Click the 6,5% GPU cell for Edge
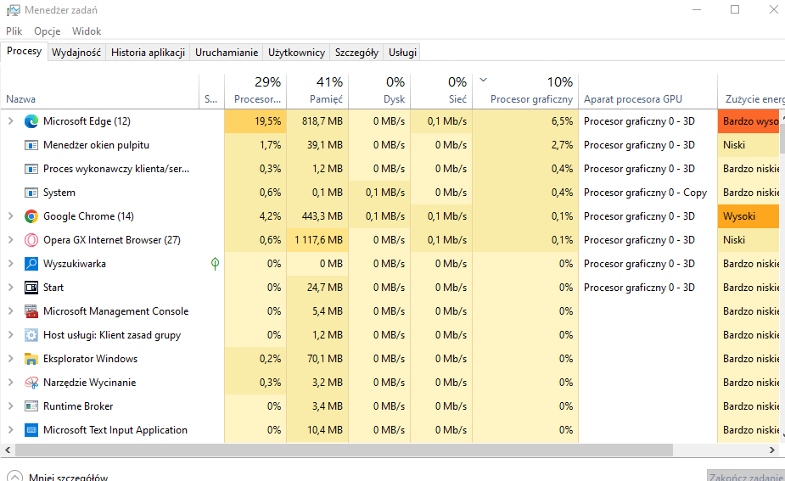The width and height of the screenshot is (785, 481). [525, 121]
